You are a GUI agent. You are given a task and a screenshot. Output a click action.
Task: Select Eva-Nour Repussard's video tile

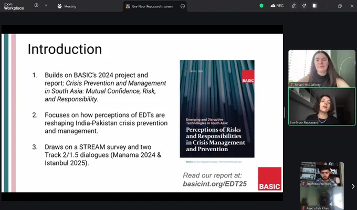(322, 107)
